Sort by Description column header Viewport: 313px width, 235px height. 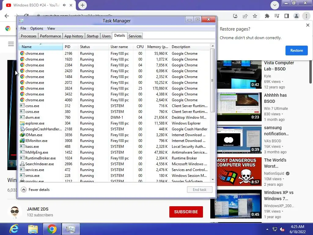(x=190, y=47)
